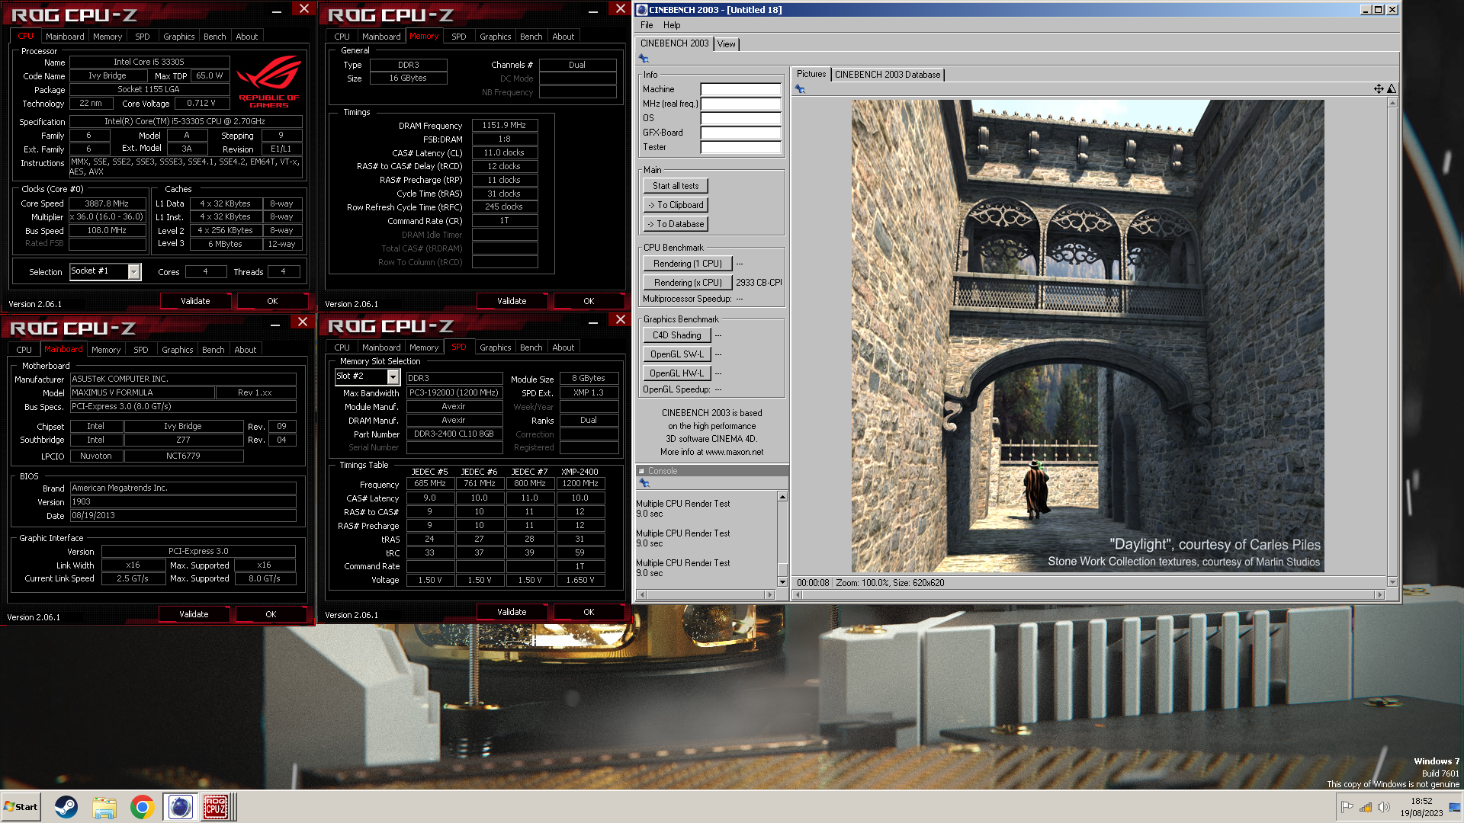The width and height of the screenshot is (1464, 823).
Task: Open Google Chrome from the taskbar
Action: click(x=142, y=807)
